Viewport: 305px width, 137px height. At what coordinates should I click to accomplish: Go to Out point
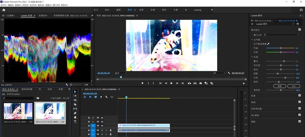(183, 83)
